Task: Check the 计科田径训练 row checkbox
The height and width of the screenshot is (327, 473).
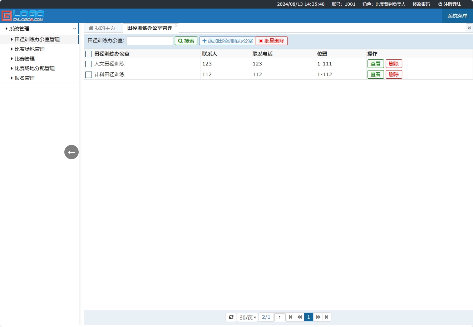Action: (x=89, y=75)
